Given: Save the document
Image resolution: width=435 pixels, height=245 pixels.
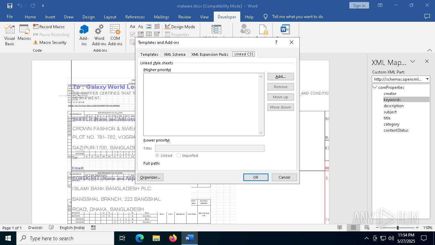Looking at the screenshot, I should point(10,6).
